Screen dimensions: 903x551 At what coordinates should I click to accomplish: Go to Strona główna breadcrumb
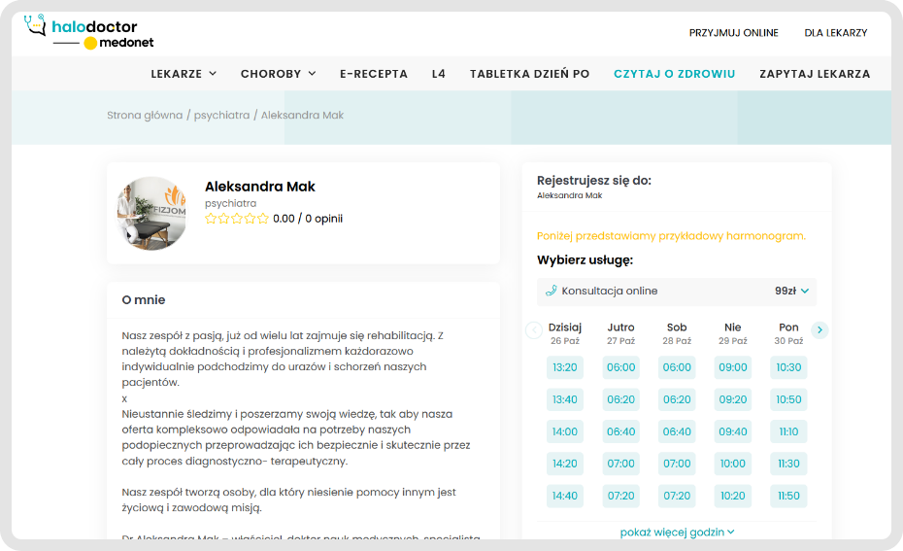145,115
